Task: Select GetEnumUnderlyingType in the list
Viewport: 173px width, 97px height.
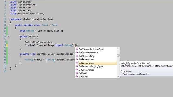Action: pos(91,66)
